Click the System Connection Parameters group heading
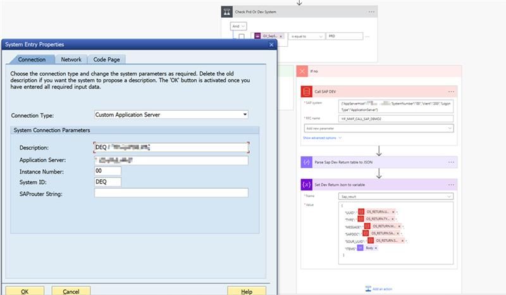This screenshot has height=295, width=506. 52,130
